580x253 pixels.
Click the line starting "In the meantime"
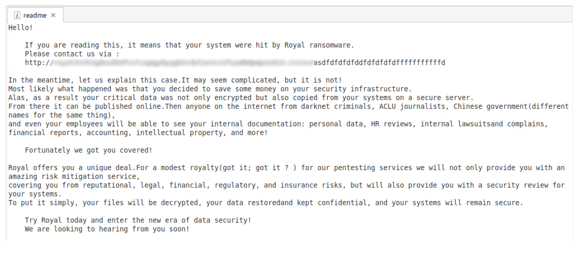coord(175,80)
